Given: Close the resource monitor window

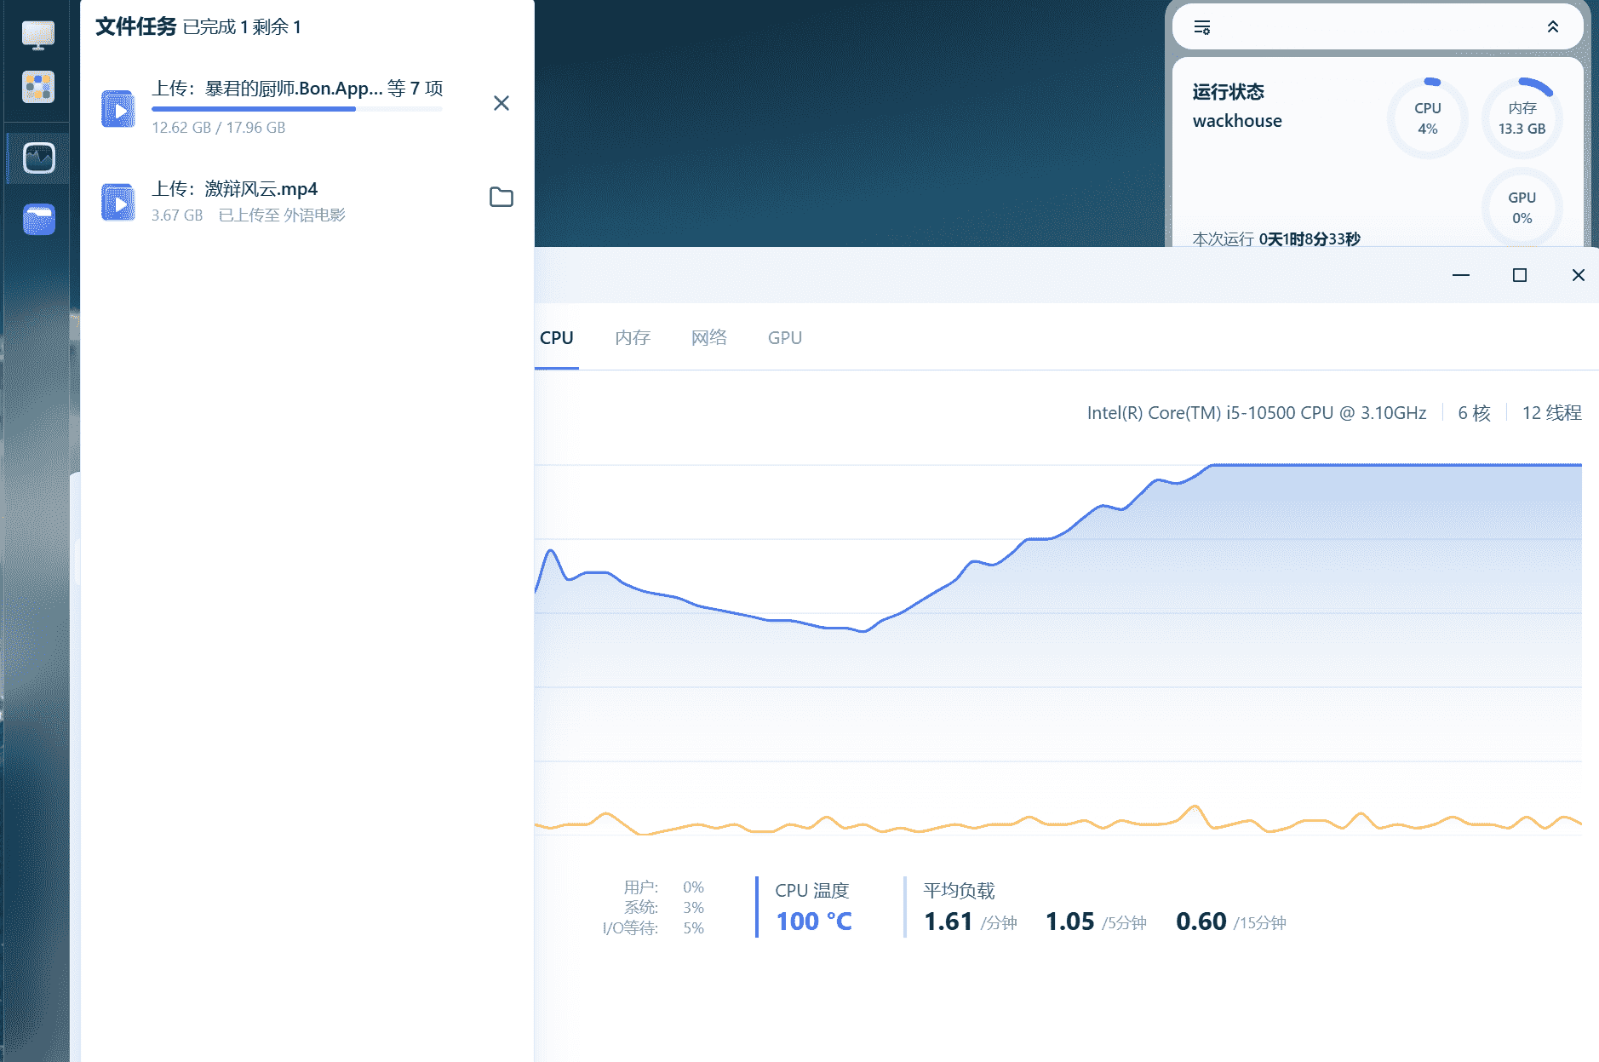Looking at the screenshot, I should coord(1579,275).
